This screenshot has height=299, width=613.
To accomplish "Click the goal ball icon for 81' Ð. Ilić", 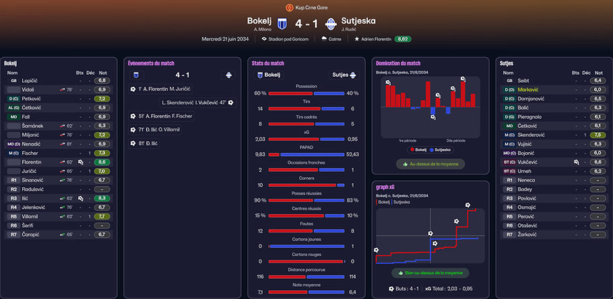I will pos(133,144).
